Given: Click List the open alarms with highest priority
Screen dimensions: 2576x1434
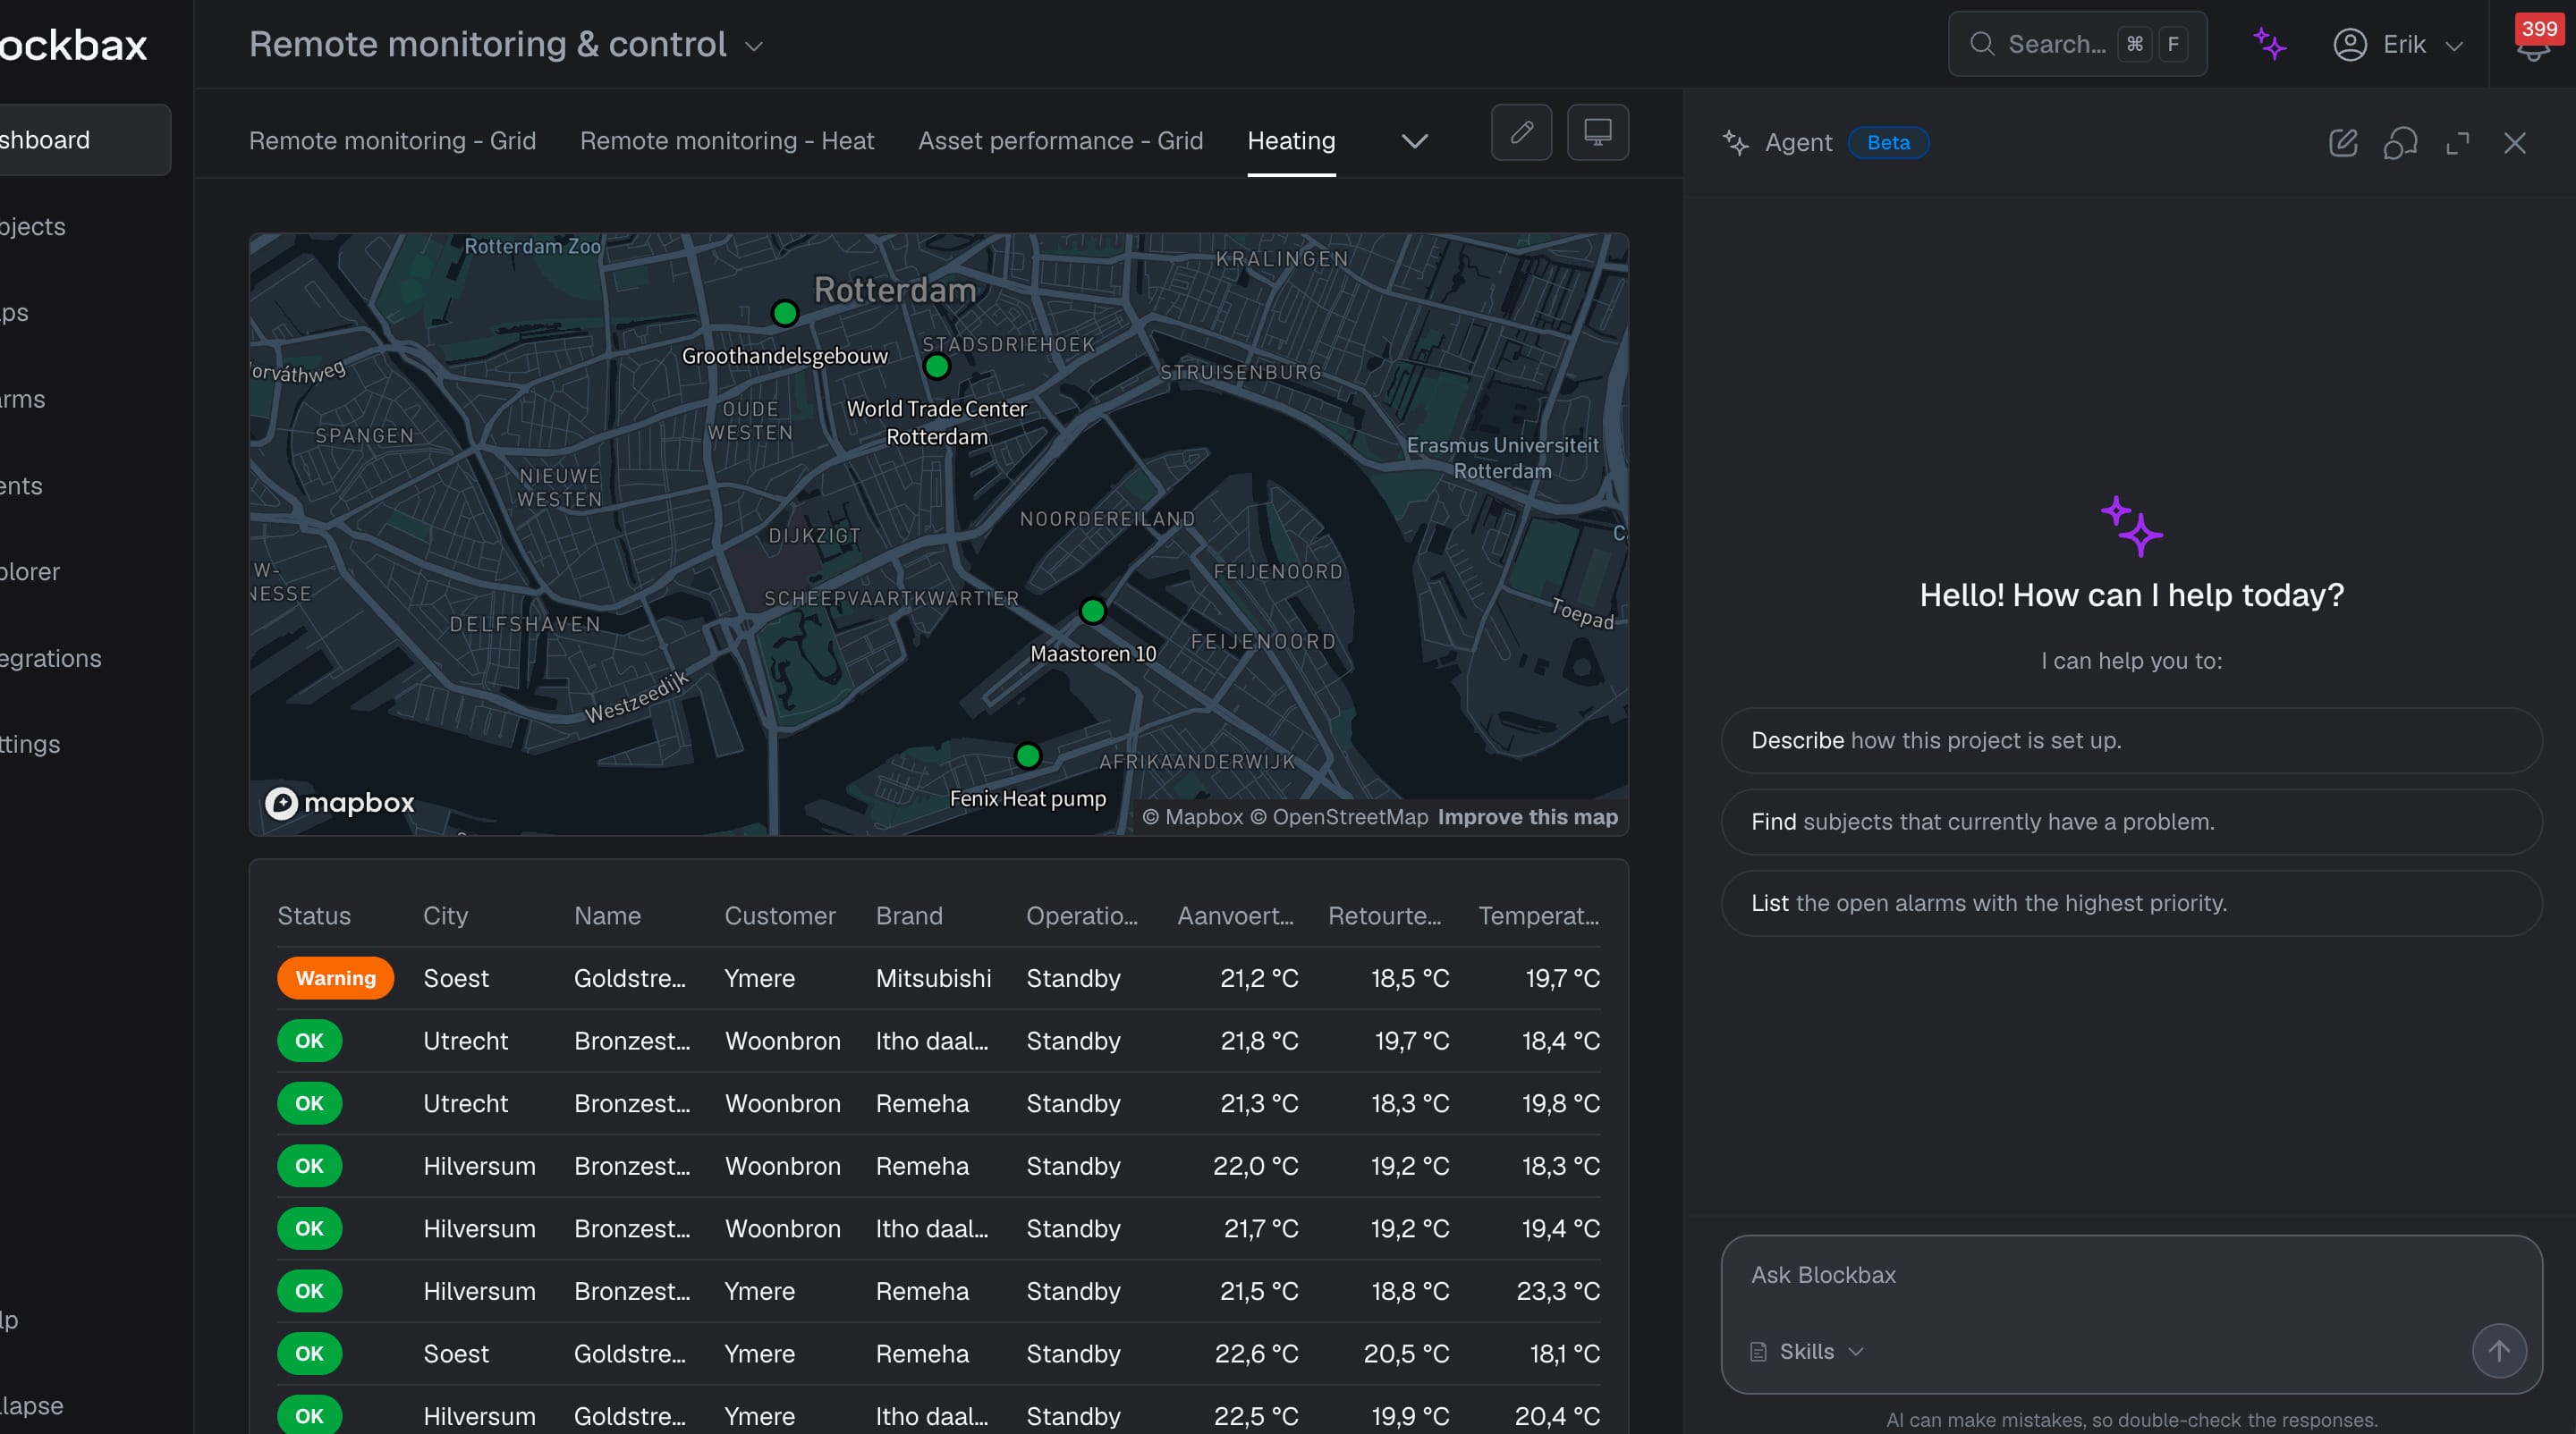Looking at the screenshot, I should click(x=2131, y=902).
